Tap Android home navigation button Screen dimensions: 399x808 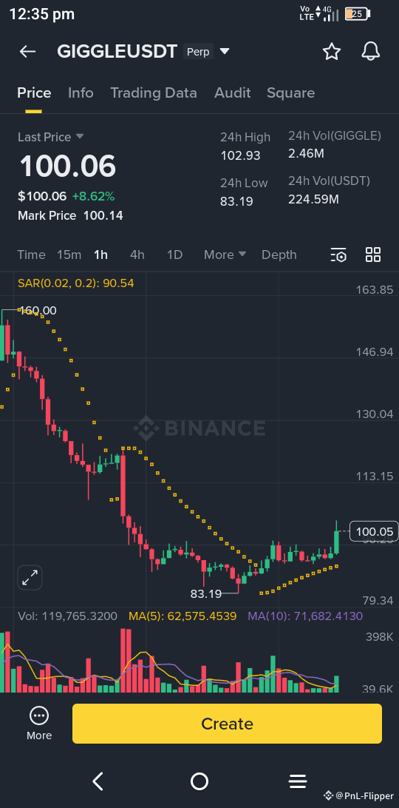click(x=199, y=781)
